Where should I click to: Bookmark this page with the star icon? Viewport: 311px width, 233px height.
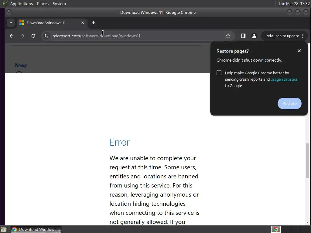click(x=228, y=36)
